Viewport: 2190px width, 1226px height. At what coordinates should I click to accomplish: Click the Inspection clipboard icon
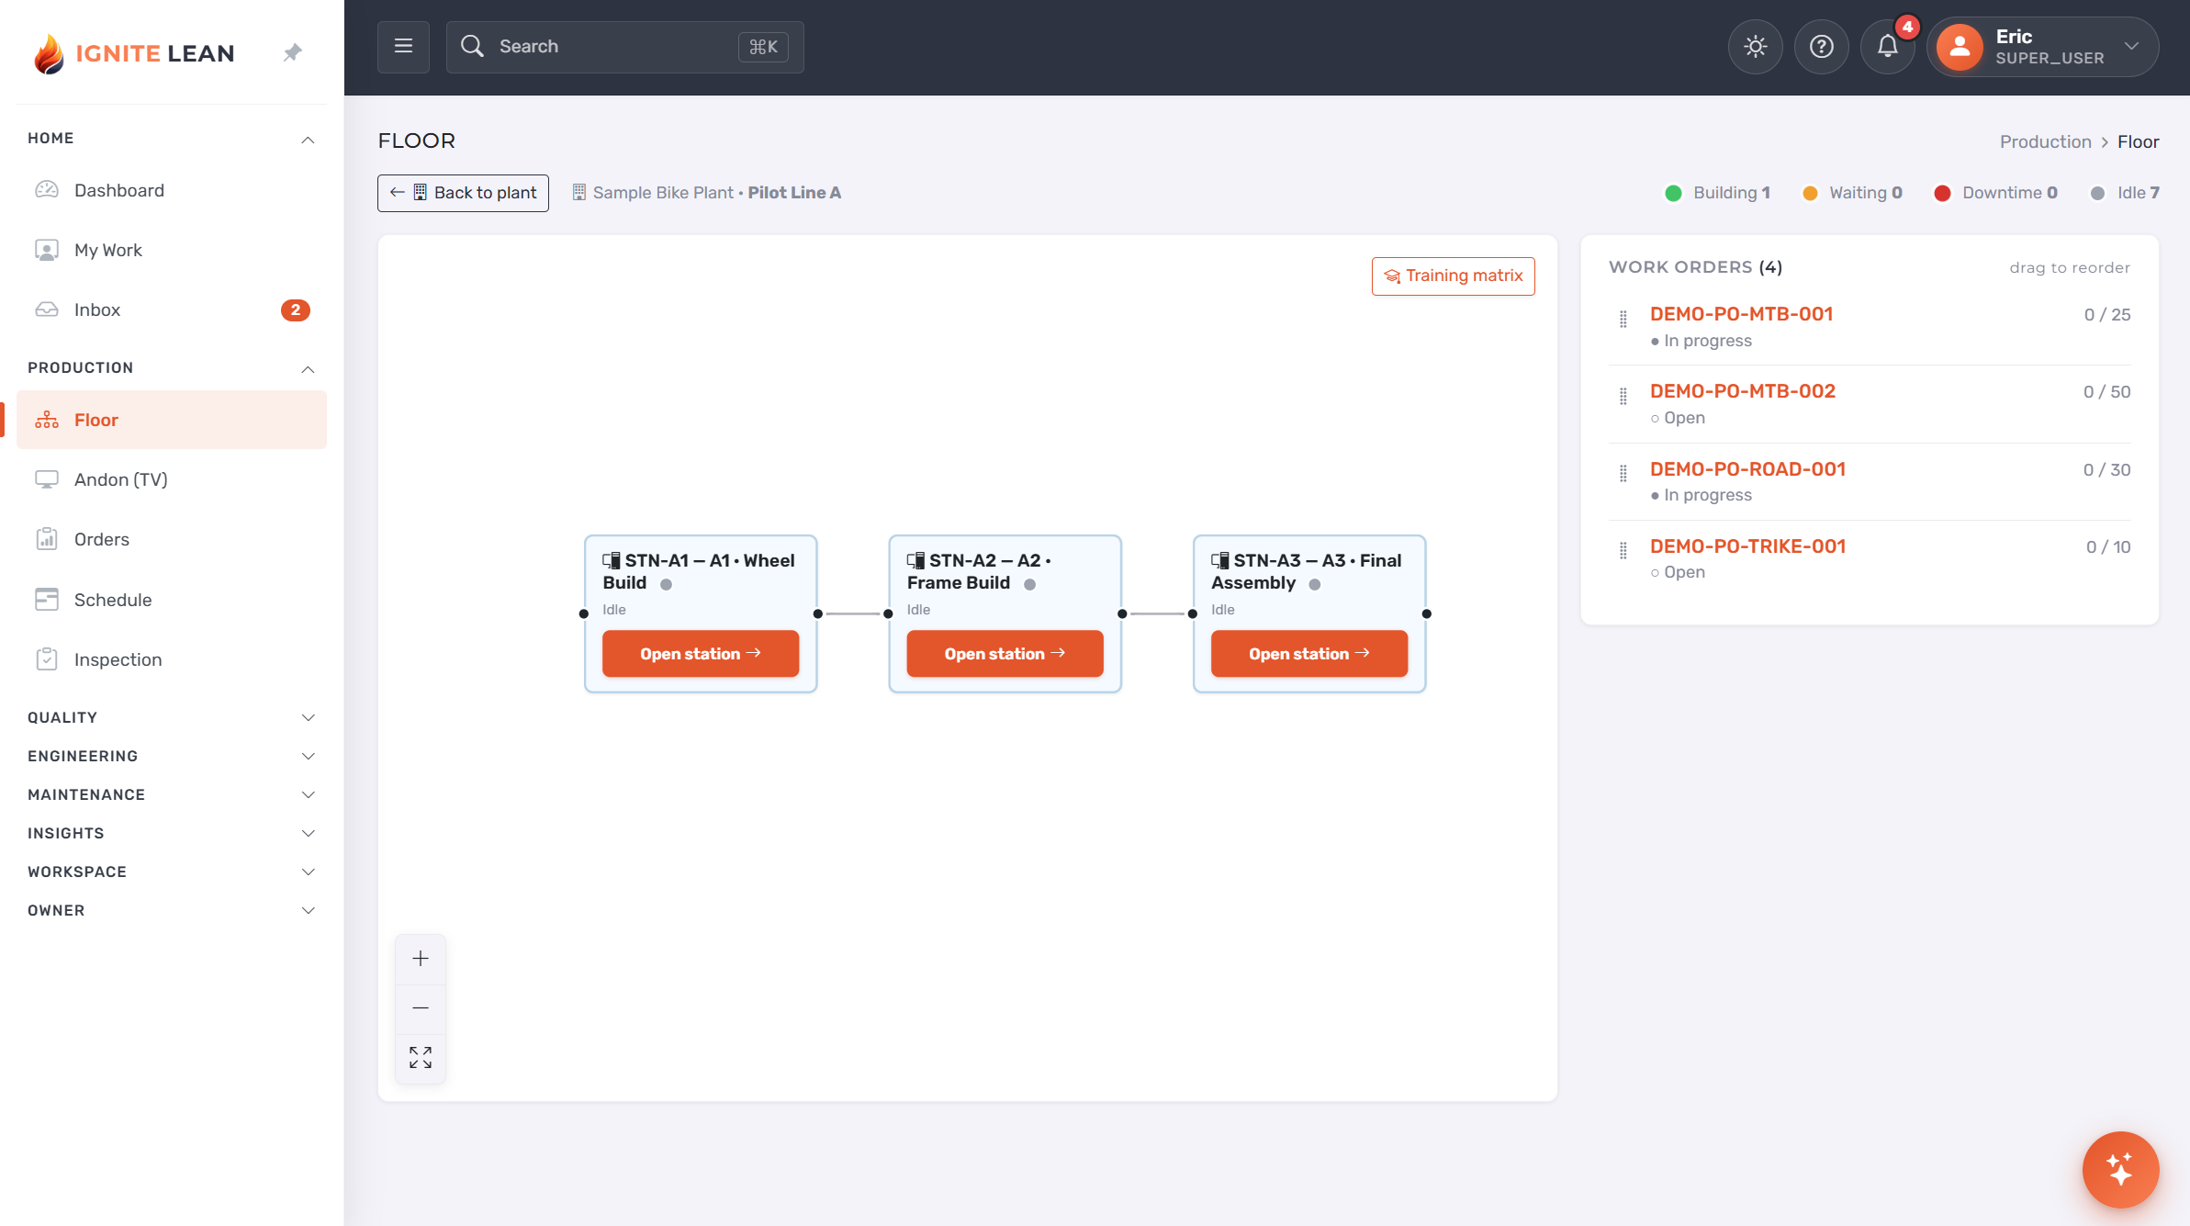point(47,659)
